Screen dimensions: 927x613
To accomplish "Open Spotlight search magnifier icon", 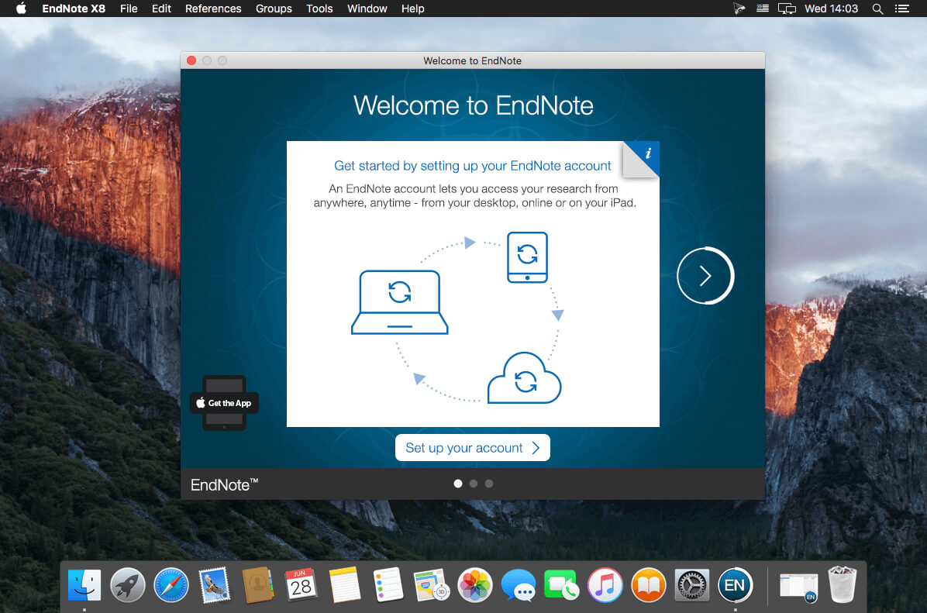I will (877, 9).
